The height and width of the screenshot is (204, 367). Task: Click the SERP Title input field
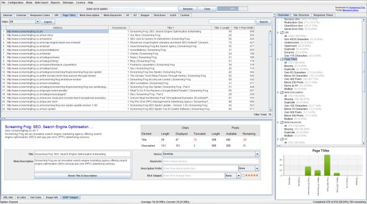pos(83,154)
